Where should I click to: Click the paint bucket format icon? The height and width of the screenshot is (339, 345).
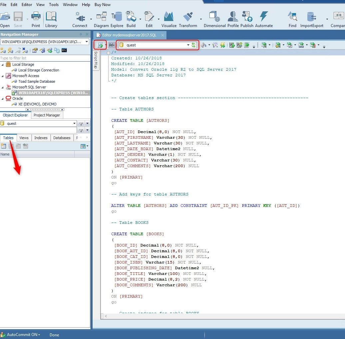(203, 45)
